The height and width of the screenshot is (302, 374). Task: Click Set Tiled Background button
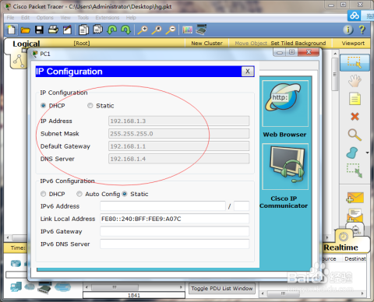click(298, 44)
